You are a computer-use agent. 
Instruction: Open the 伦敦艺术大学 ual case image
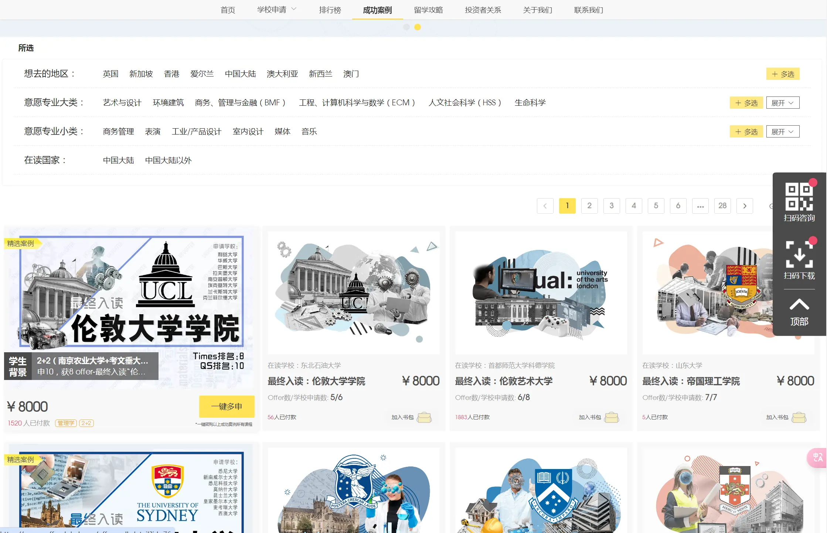541,293
